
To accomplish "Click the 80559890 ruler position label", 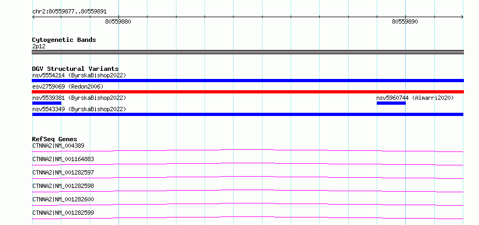I will click(x=405, y=21).
